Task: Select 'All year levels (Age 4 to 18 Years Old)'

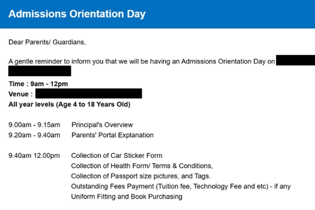Action: click(x=69, y=105)
